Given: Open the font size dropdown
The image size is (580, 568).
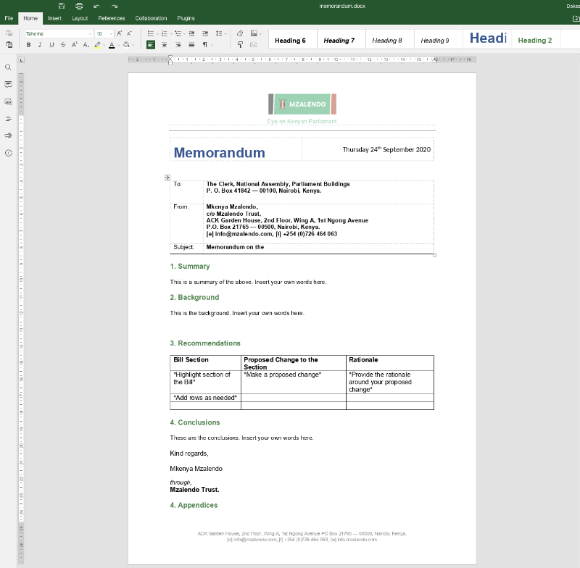Looking at the screenshot, I should [111, 33].
